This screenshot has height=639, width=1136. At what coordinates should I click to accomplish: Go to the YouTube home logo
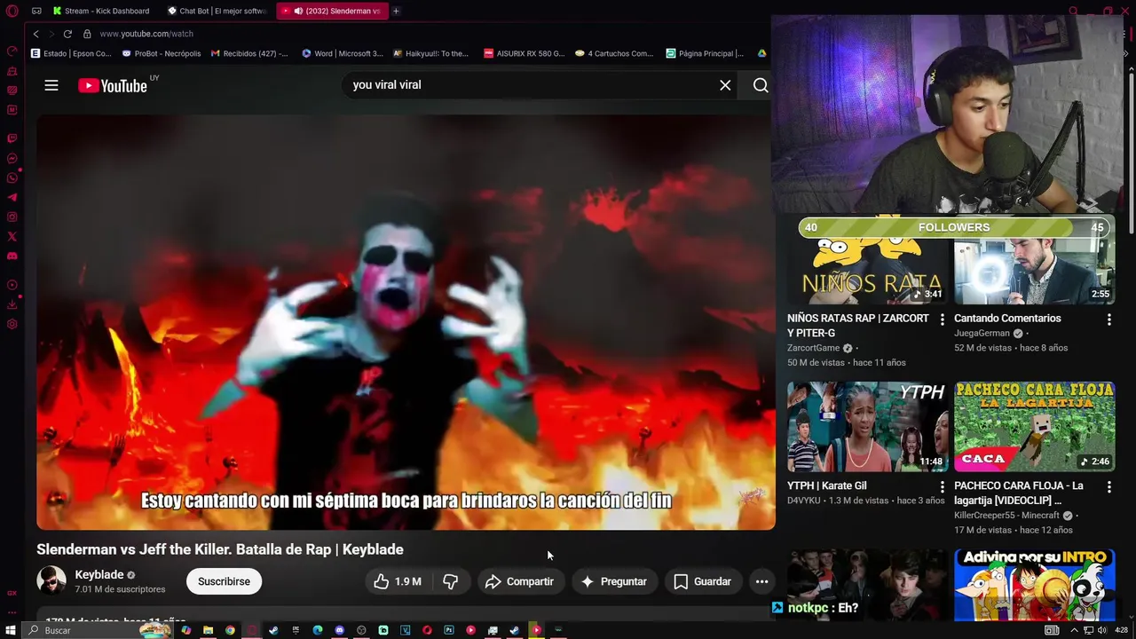pyautogui.click(x=113, y=85)
